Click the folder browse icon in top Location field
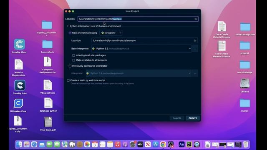 196,19
